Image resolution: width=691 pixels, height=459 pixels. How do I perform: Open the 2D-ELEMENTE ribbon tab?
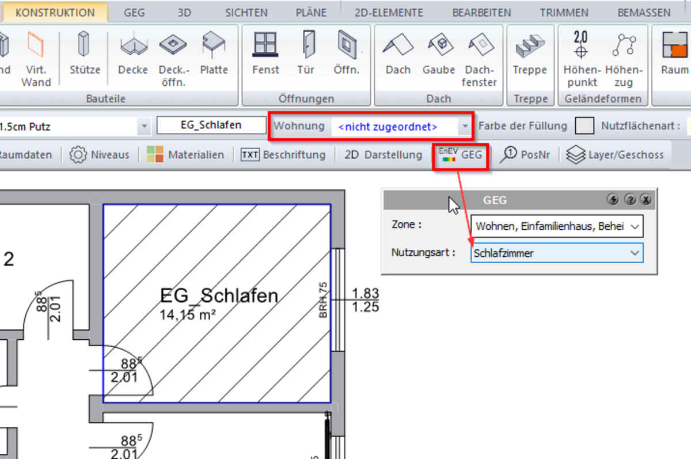click(x=389, y=13)
